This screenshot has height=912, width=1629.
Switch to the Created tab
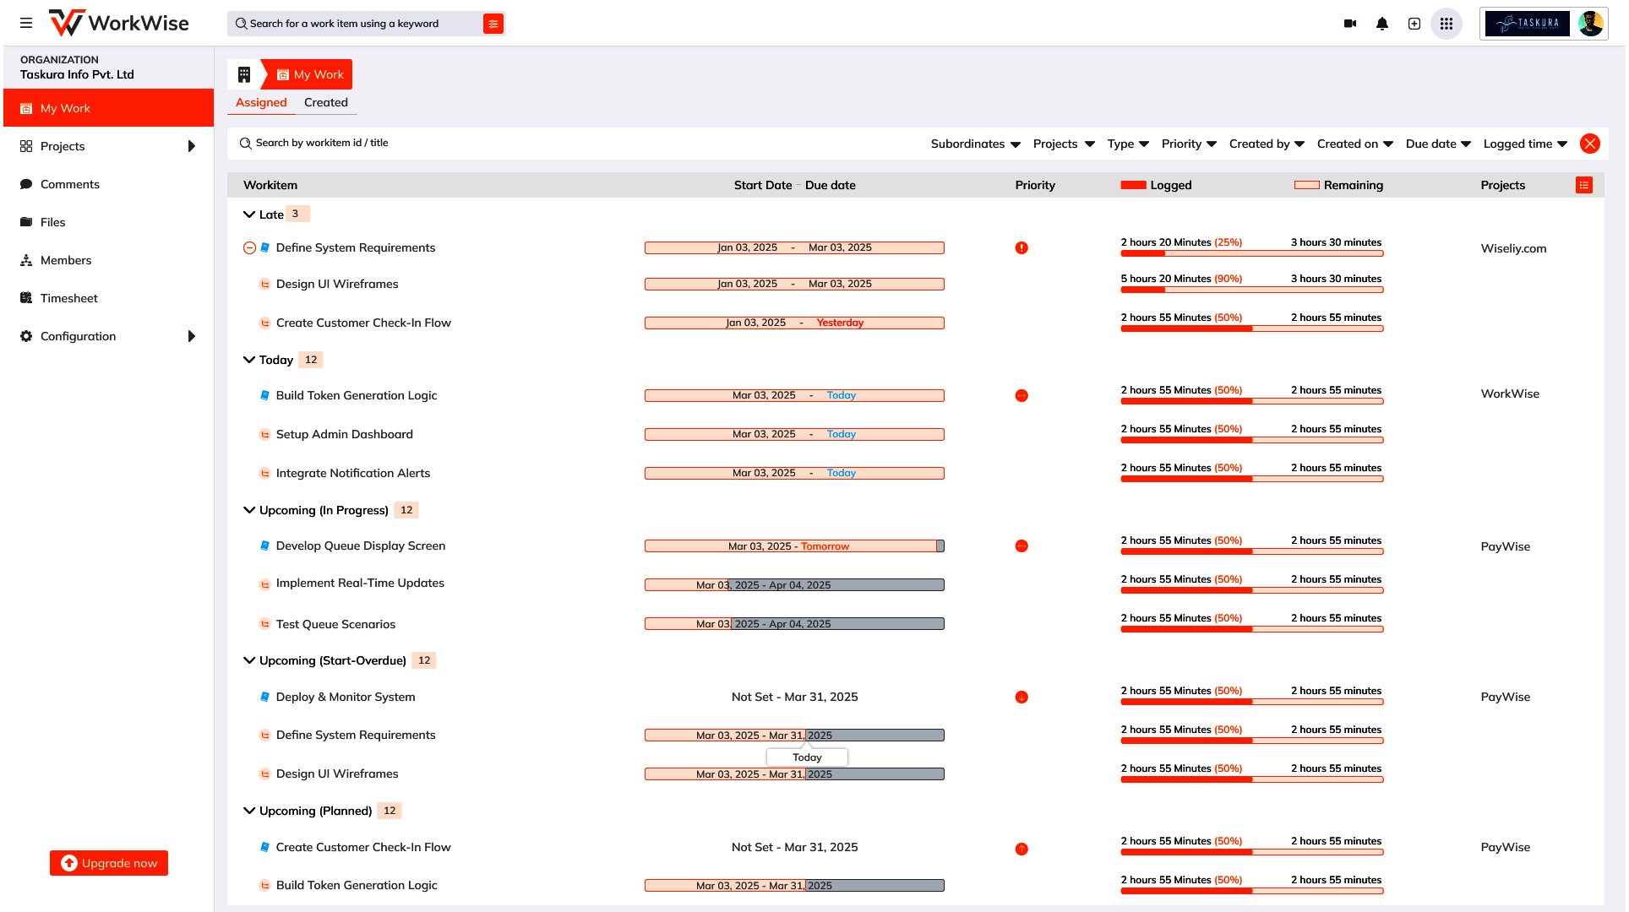[x=325, y=102]
